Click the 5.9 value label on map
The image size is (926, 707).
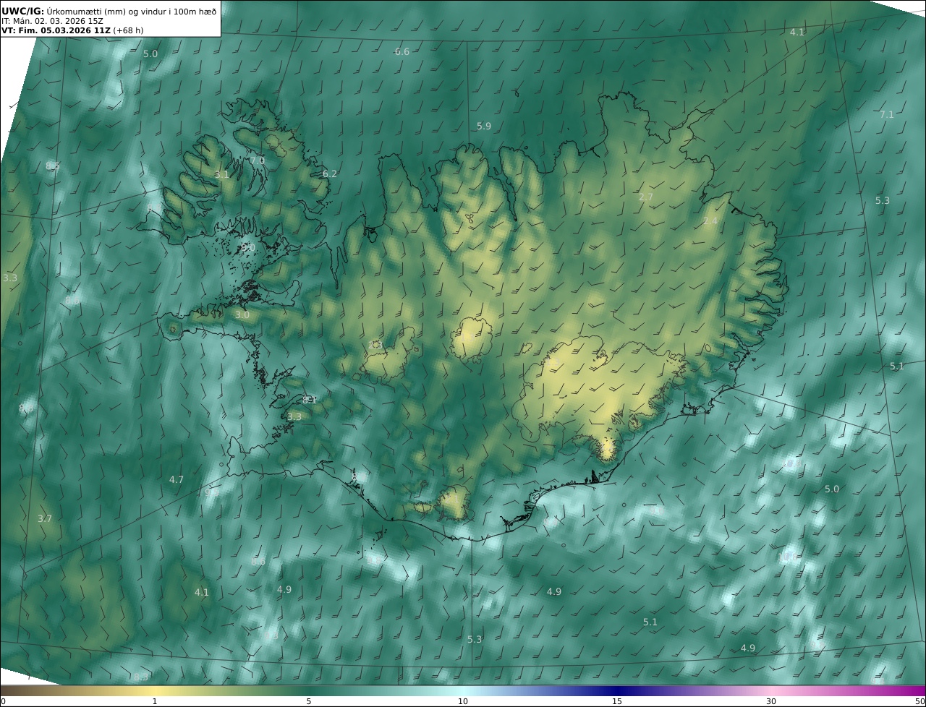tap(484, 127)
